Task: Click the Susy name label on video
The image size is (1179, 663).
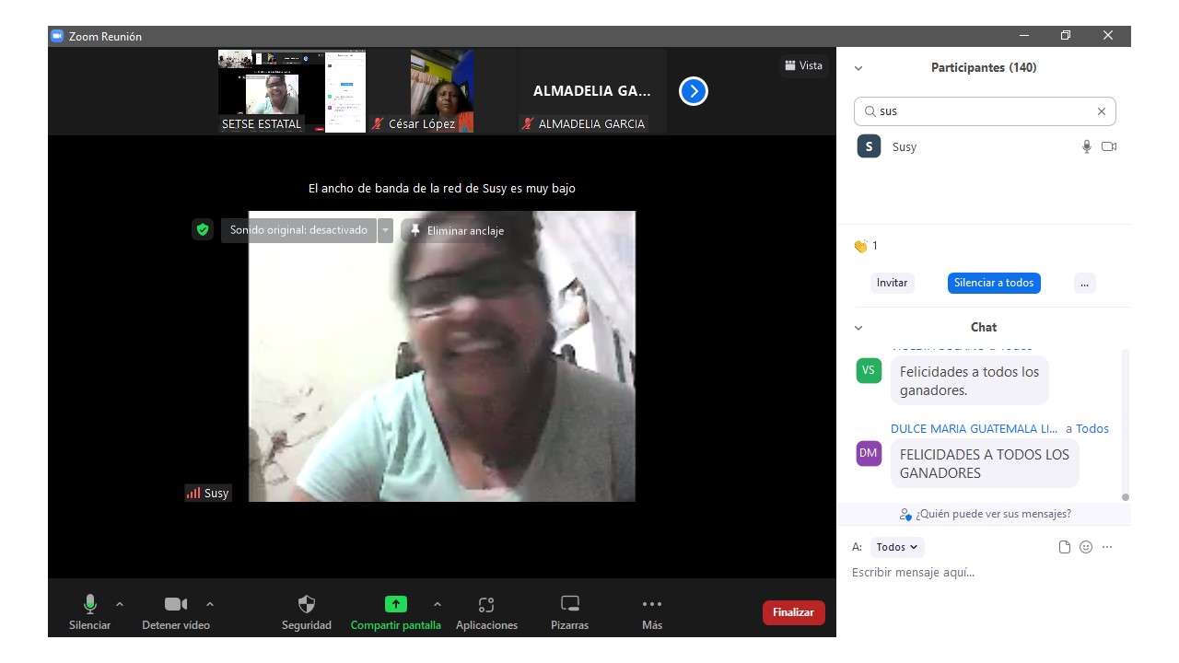Action: click(216, 493)
